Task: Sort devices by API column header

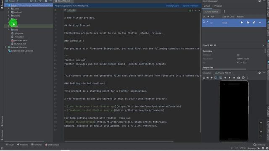Action: [213, 17]
